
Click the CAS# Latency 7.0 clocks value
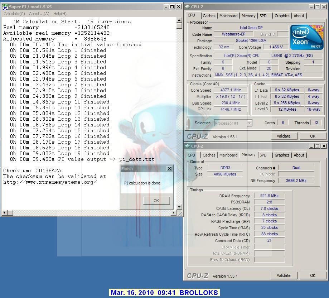click(x=270, y=208)
